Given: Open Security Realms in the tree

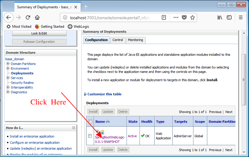Looking at the screenshot, I should click(x=22, y=83).
